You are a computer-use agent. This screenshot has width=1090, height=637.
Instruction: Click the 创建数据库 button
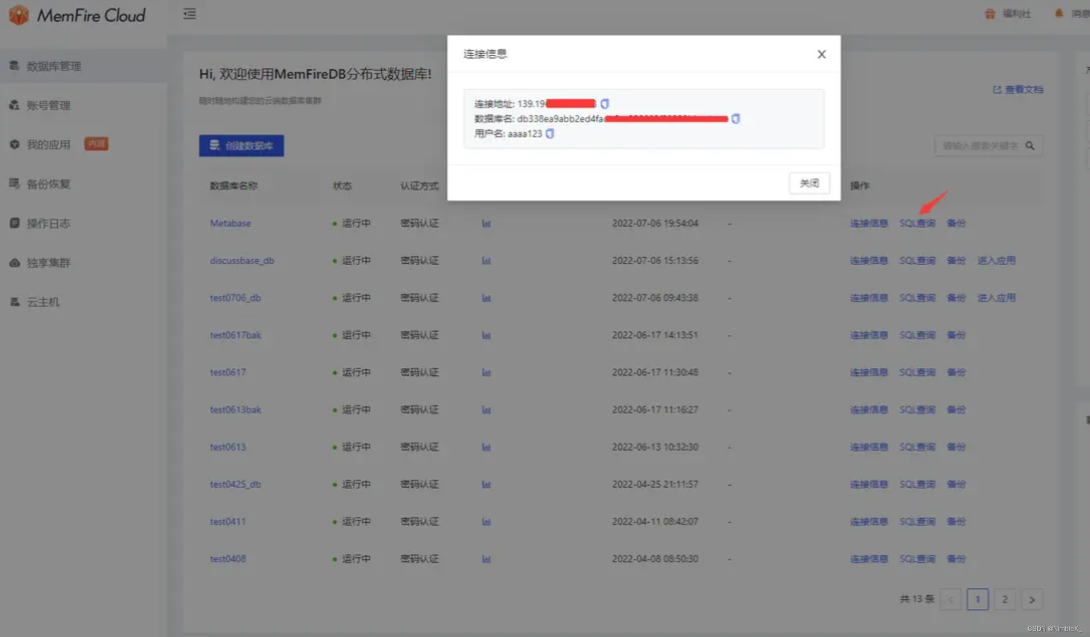tap(241, 146)
